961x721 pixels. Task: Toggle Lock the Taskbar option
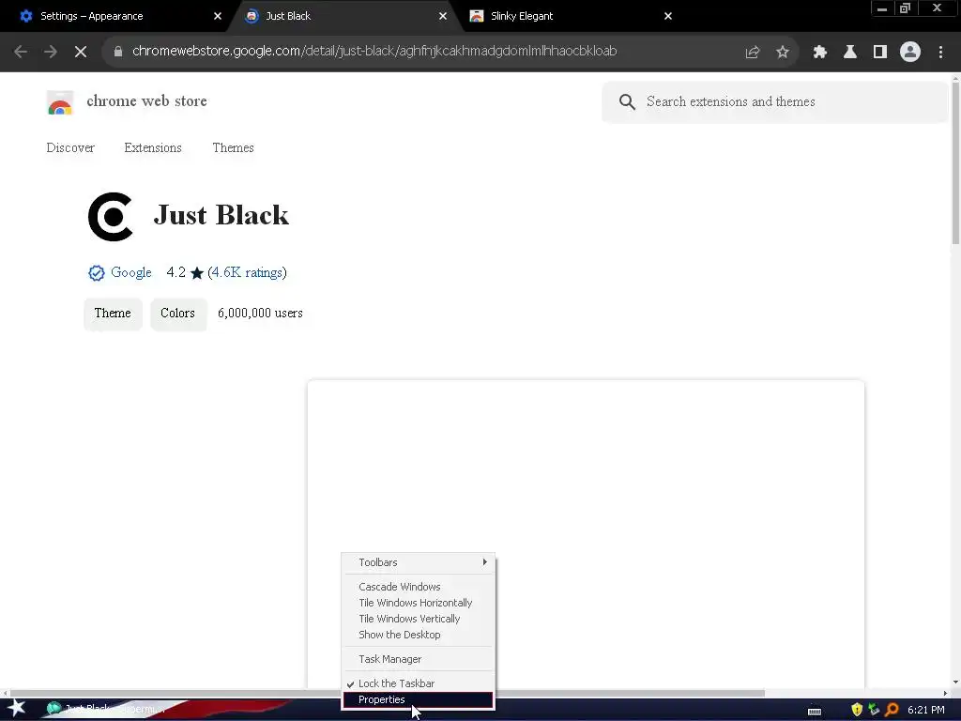tap(419, 683)
